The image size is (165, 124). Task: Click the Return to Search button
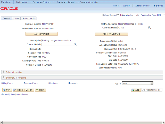click(x=23, y=90)
